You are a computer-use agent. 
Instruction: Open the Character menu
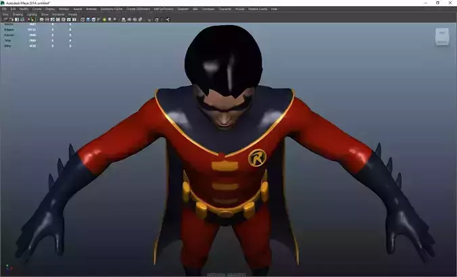click(x=225, y=9)
